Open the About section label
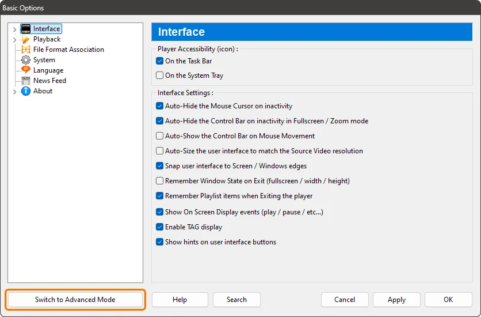Image resolution: width=481 pixels, height=317 pixels. click(43, 91)
